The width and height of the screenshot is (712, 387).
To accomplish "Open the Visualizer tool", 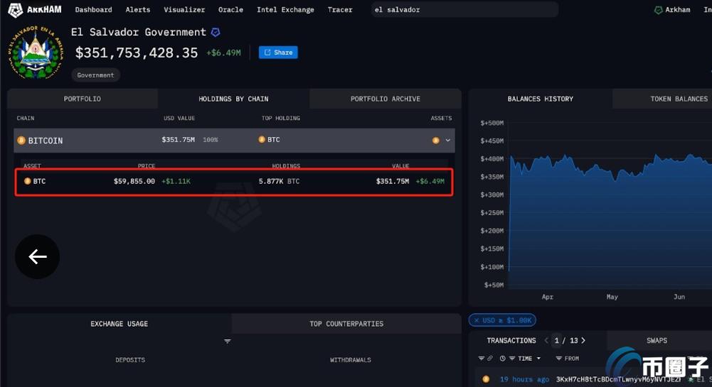I will 184,9.
